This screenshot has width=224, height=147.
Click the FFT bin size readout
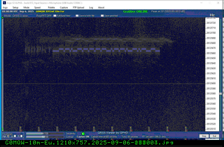click(154, 137)
